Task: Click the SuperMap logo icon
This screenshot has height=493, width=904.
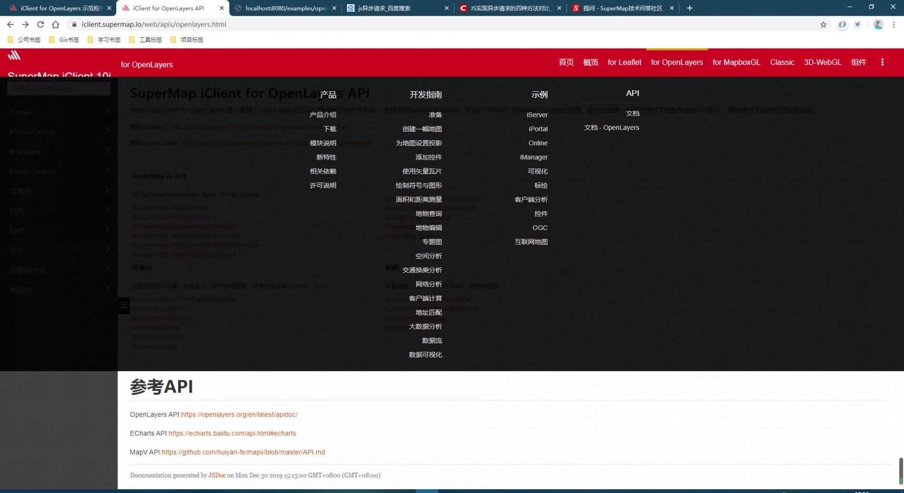Action: (x=14, y=55)
